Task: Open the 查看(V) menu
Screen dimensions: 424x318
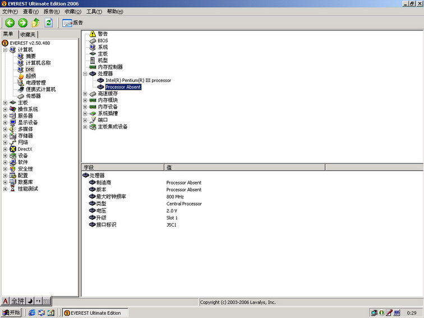Action: (x=31, y=11)
